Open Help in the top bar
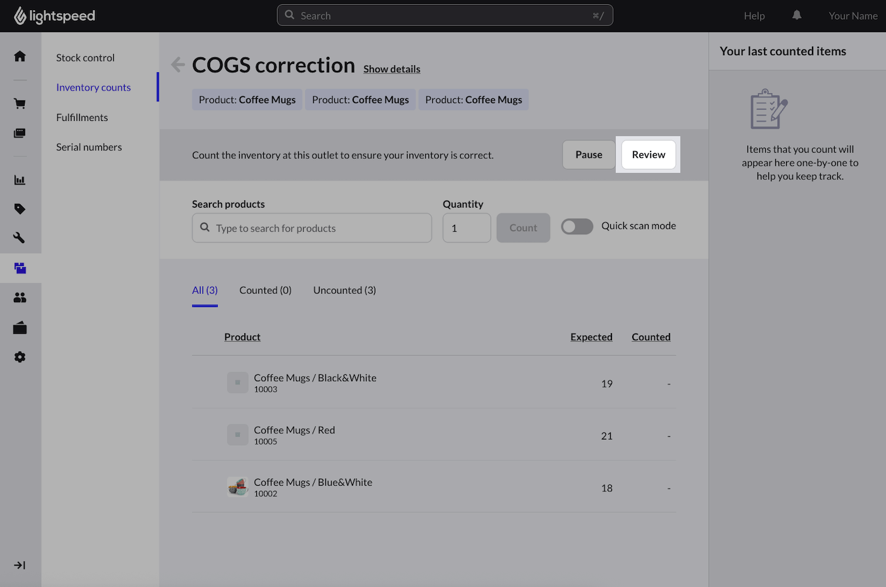Image resolution: width=886 pixels, height=587 pixels. 754,16
